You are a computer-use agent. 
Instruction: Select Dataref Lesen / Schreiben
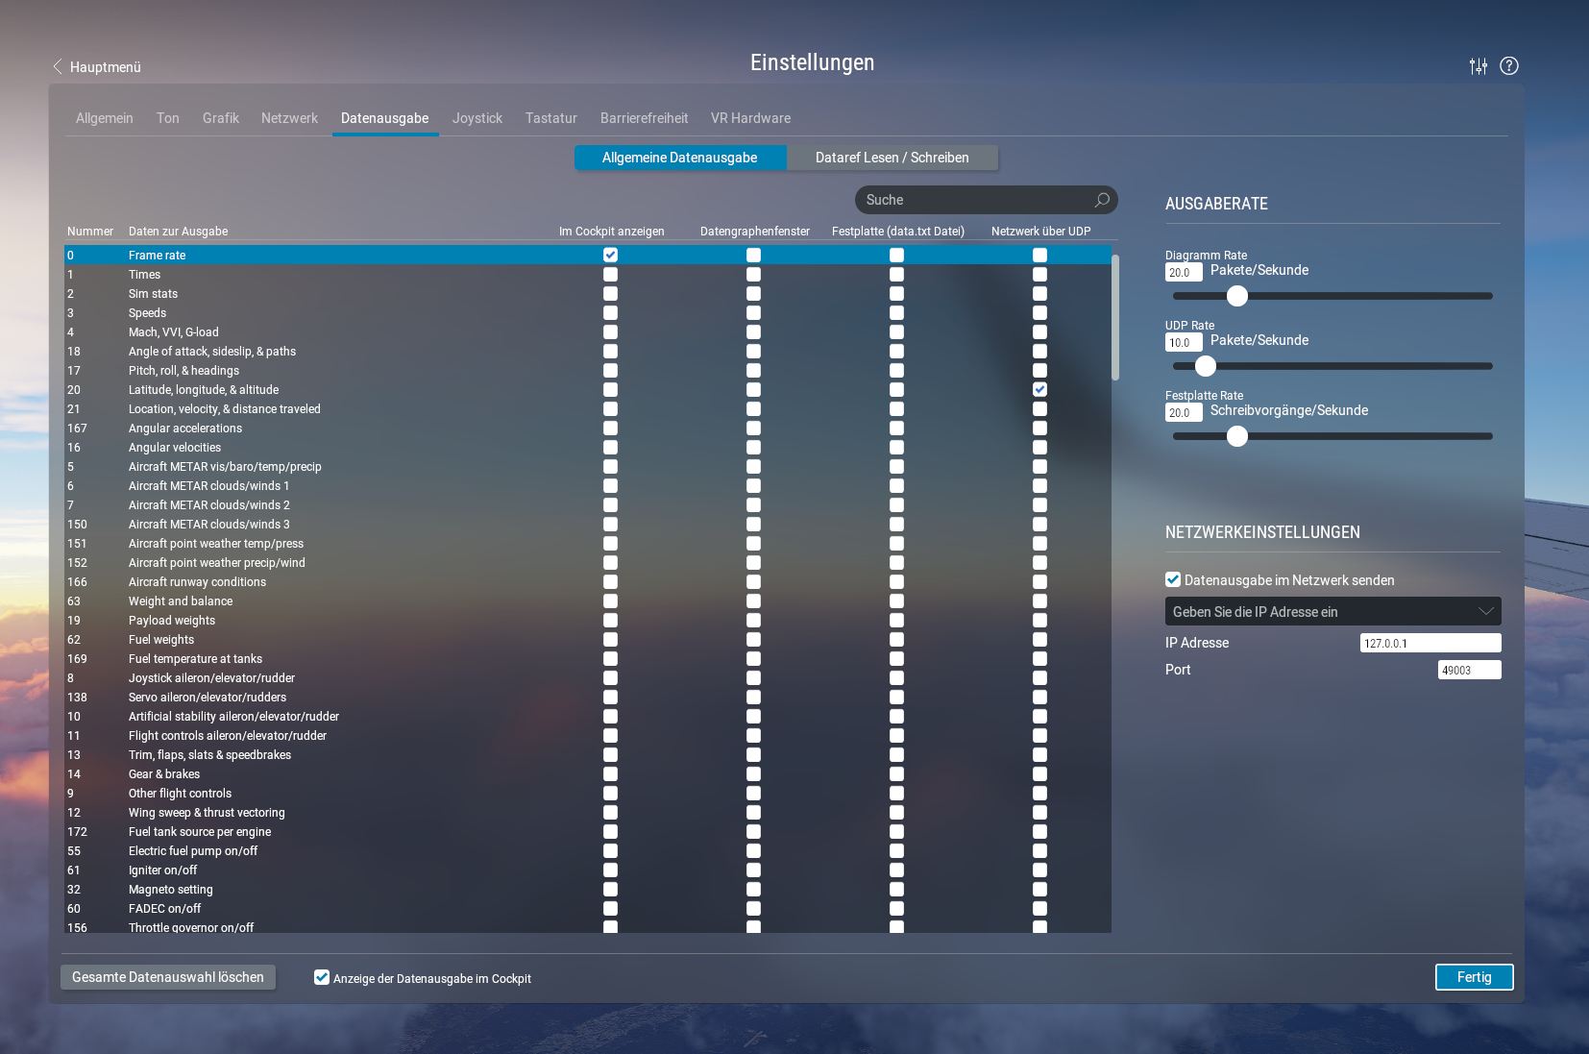pyautogui.click(x=892, y=157)
